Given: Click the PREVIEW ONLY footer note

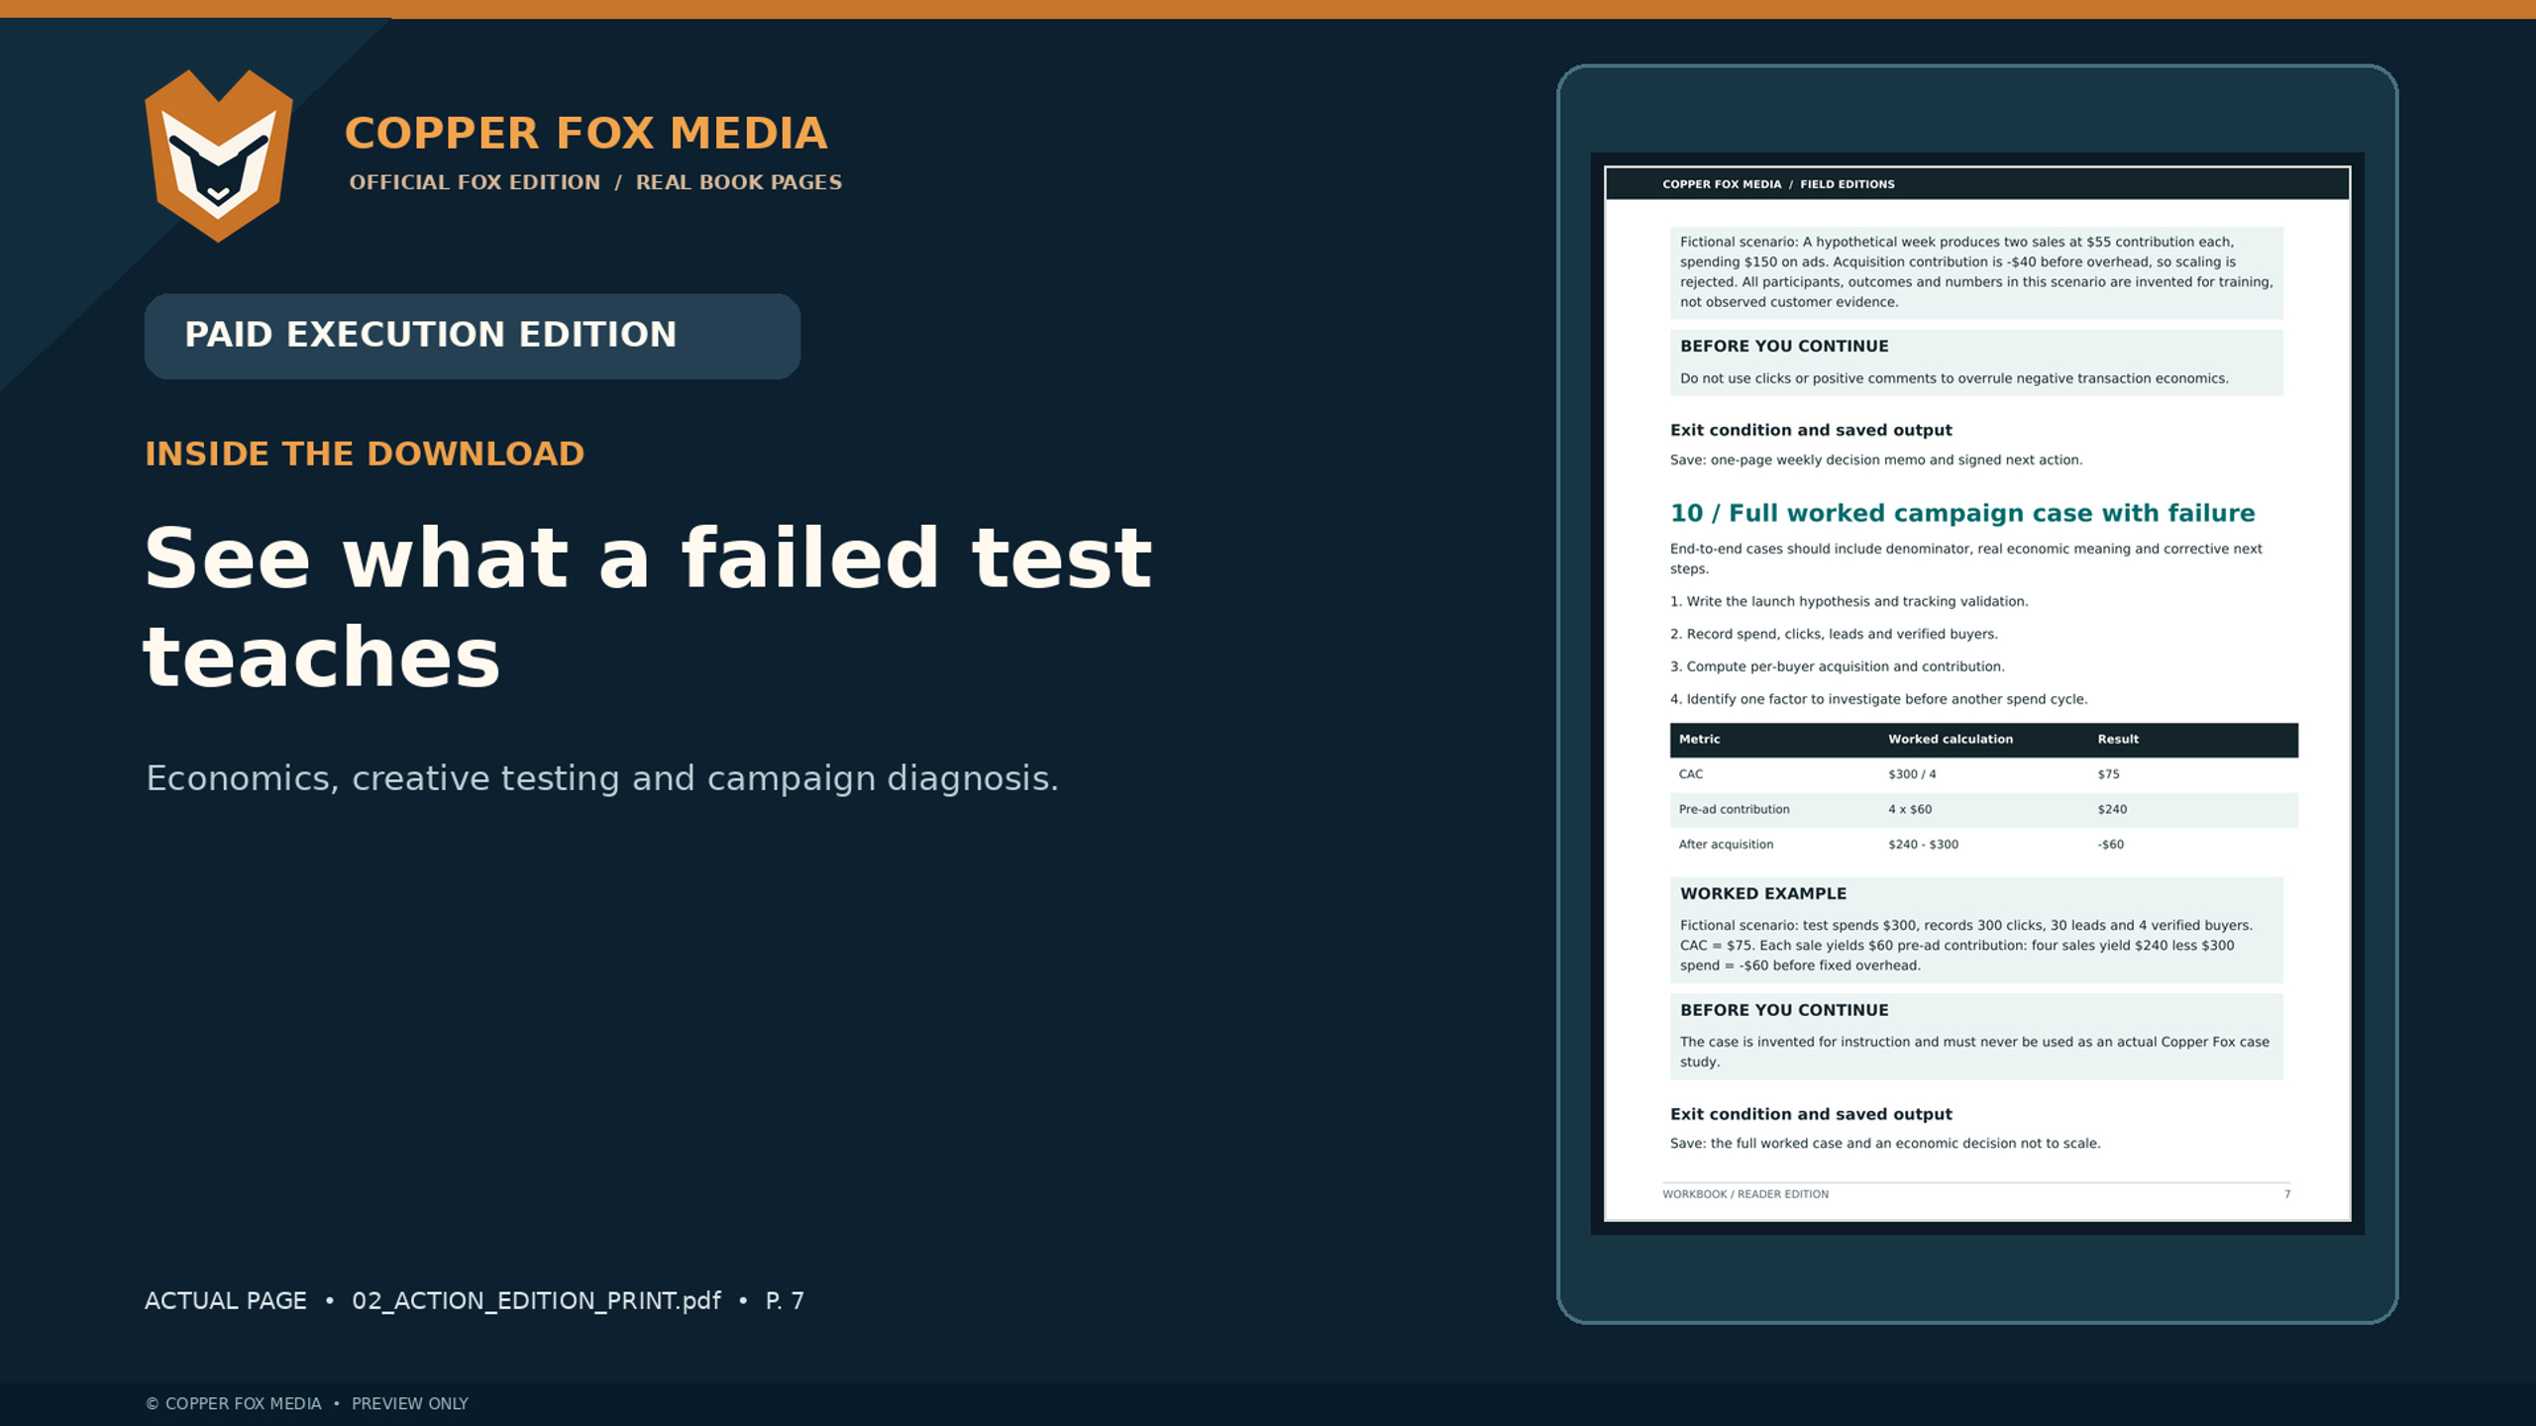Looking at the screenshot, I should click(410, 1403).
